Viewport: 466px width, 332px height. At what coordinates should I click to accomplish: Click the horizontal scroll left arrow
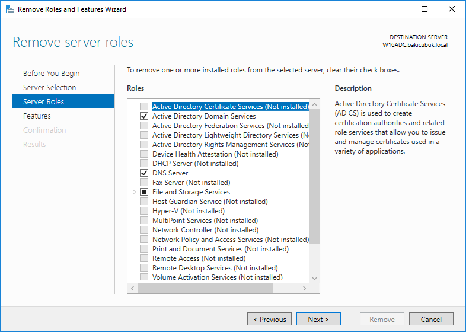[133, 288]
